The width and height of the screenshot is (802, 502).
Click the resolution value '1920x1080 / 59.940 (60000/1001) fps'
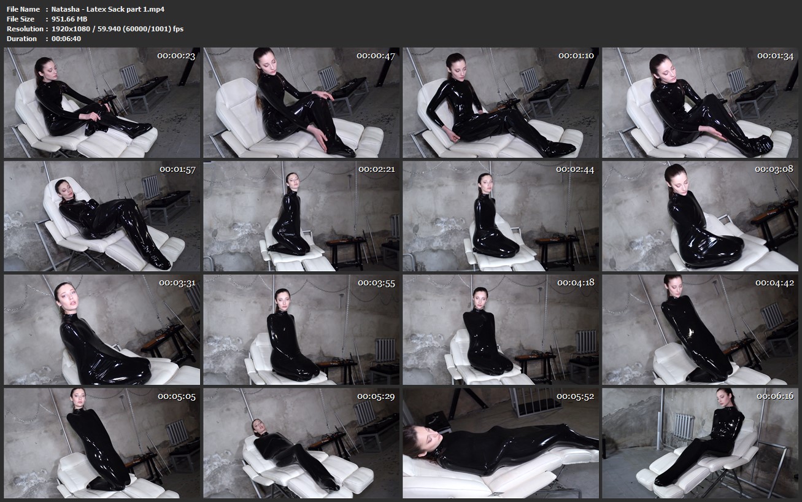pyautogui.click(x=117, y=29)
